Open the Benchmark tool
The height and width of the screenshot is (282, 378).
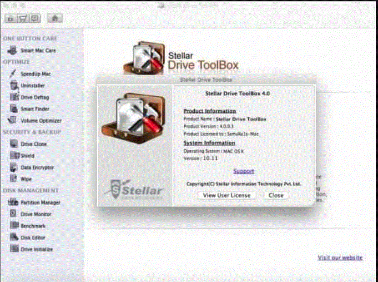pos(27,226)
